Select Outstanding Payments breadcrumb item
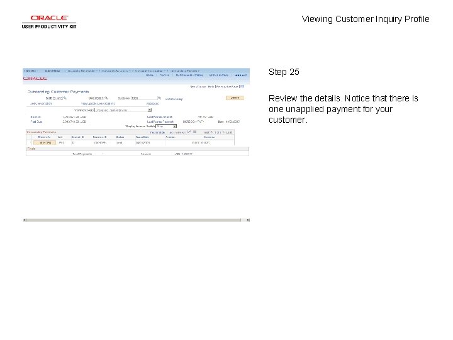 185,71
